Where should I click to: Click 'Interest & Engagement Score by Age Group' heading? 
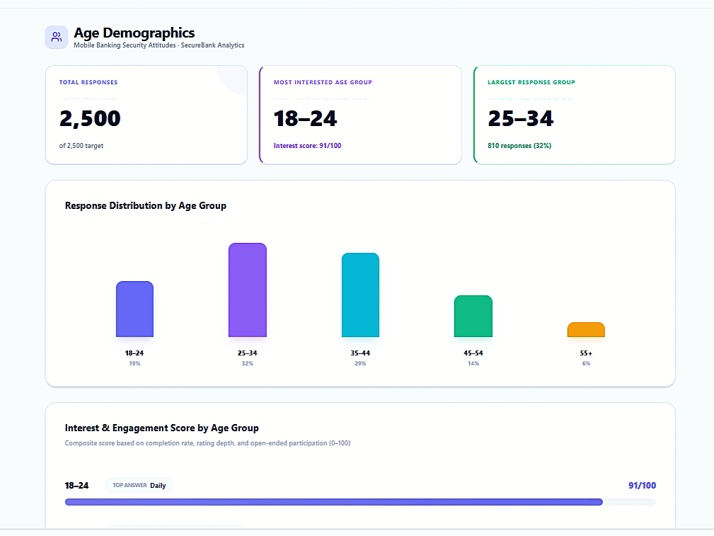(x=161, y=428)
